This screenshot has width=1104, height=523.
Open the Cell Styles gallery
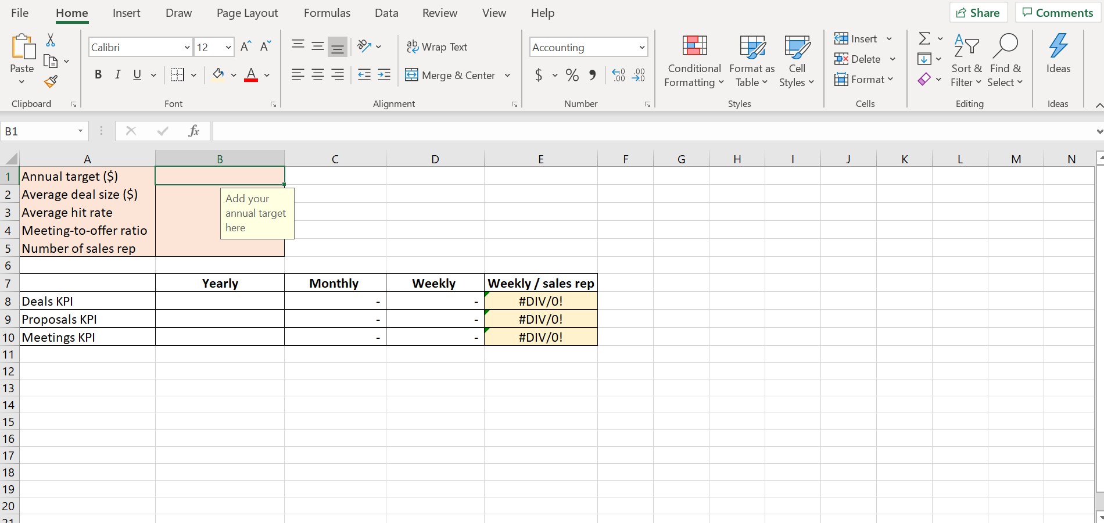pyautogui.click(x=797, y=60)
